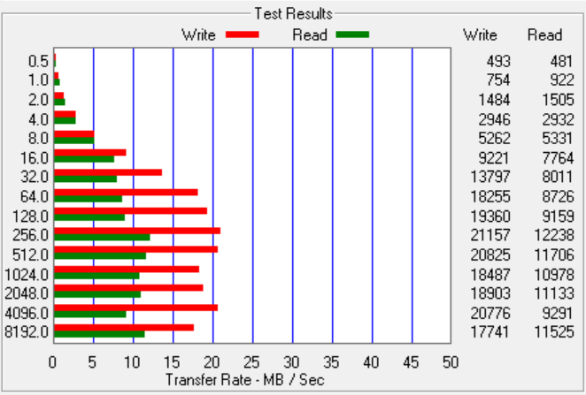Click the red Write legend swatch
Viewport: 586px width, 395px height.
coord(242,34)
